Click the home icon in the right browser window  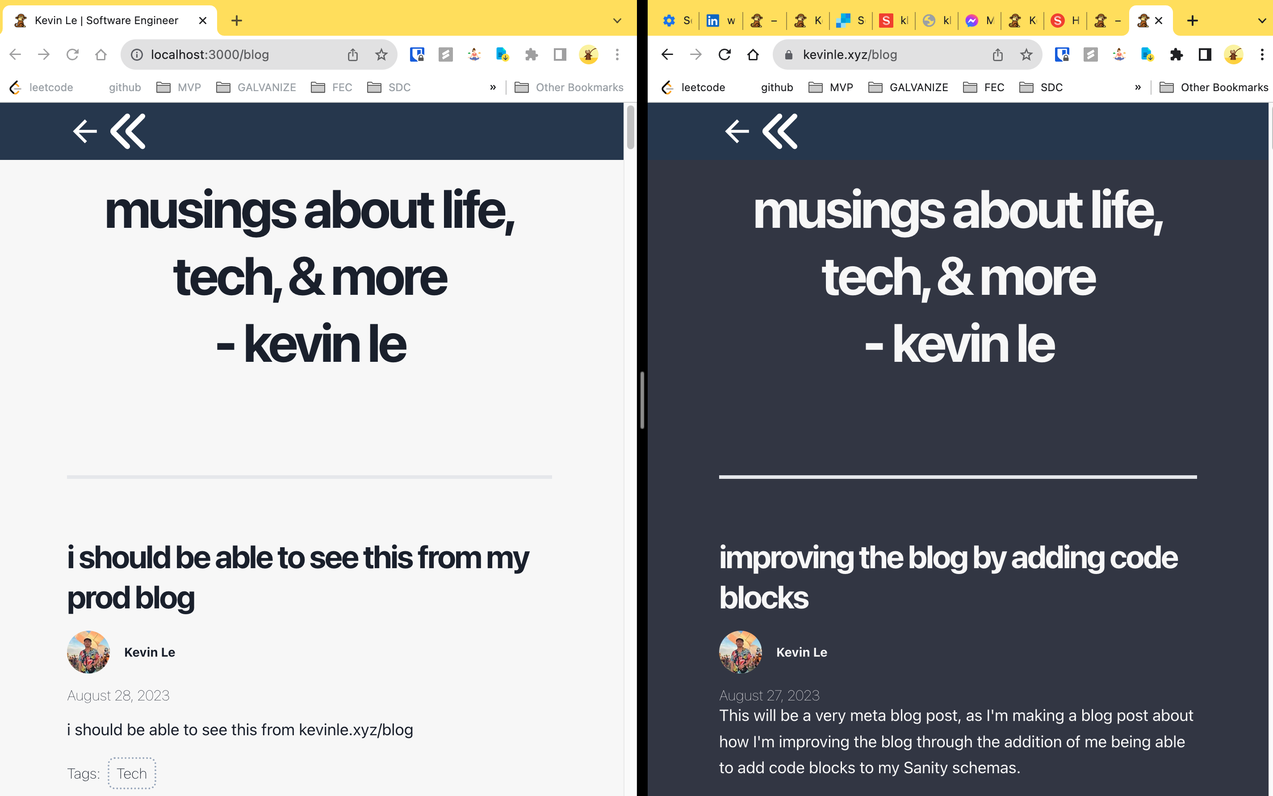[x=753, y=55]
